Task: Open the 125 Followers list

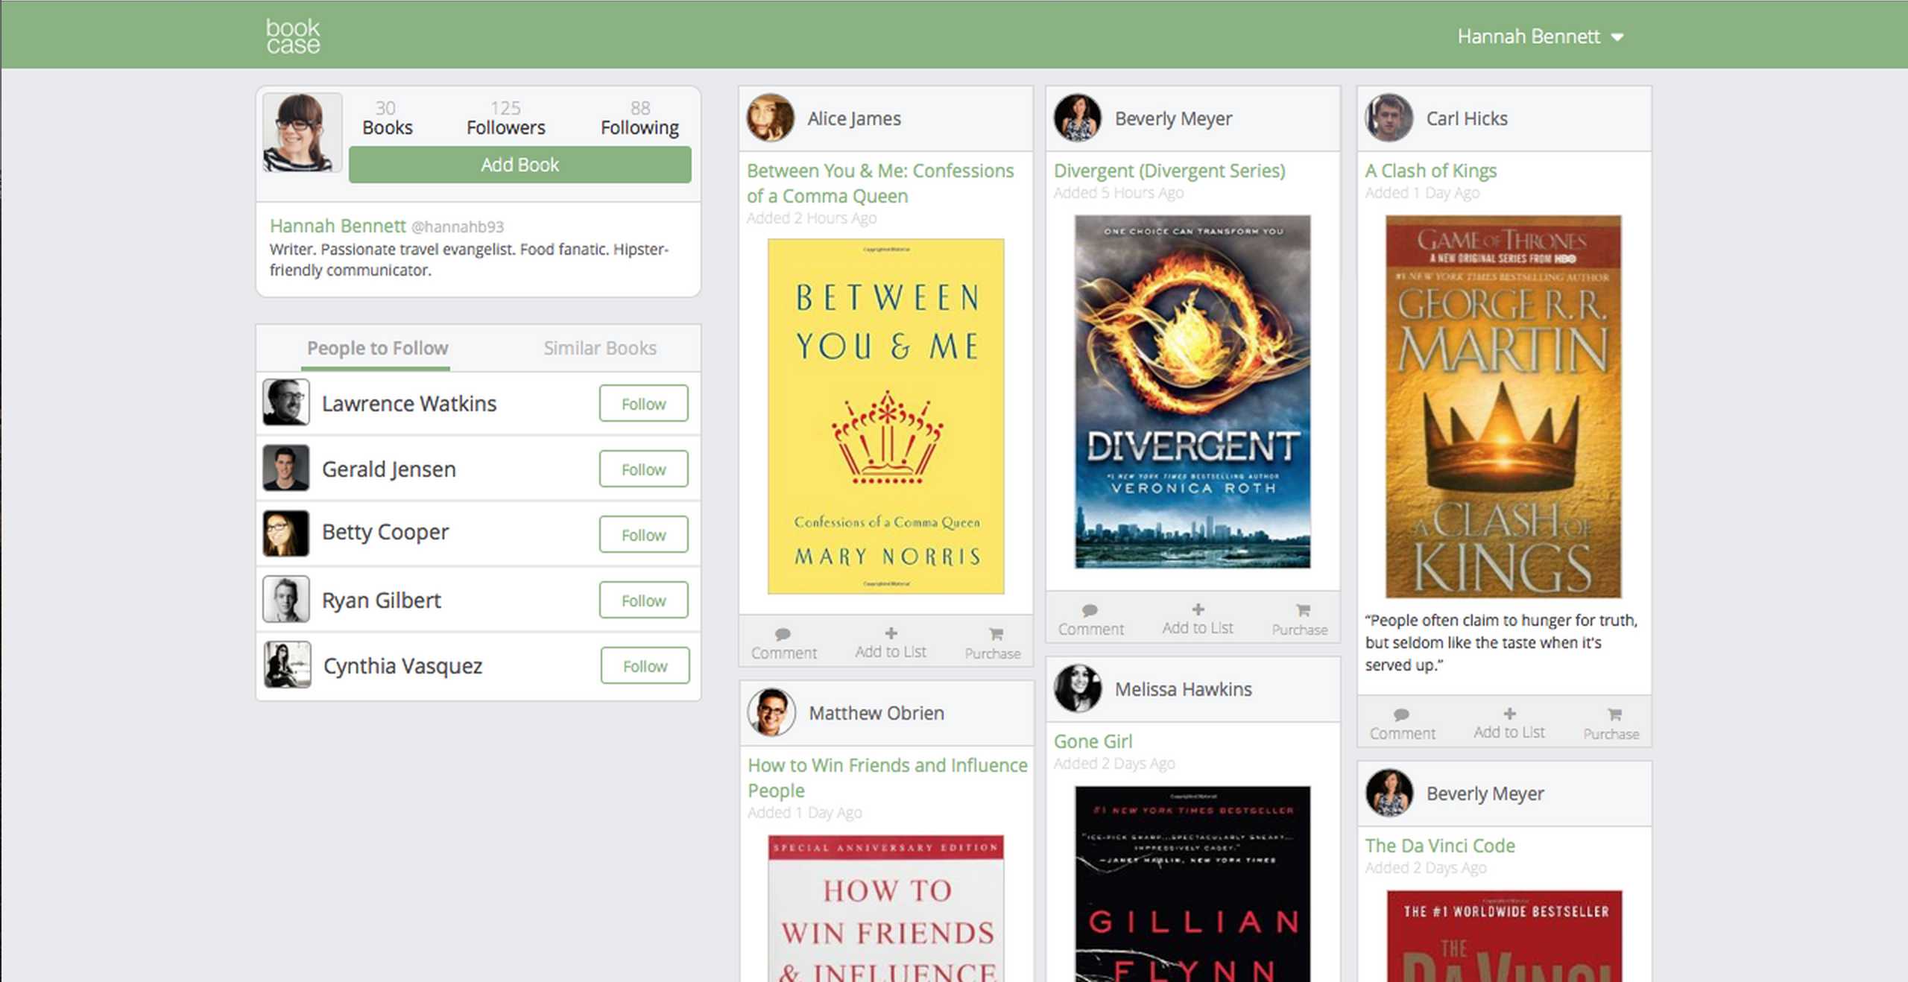Action: tap(505, 118)
